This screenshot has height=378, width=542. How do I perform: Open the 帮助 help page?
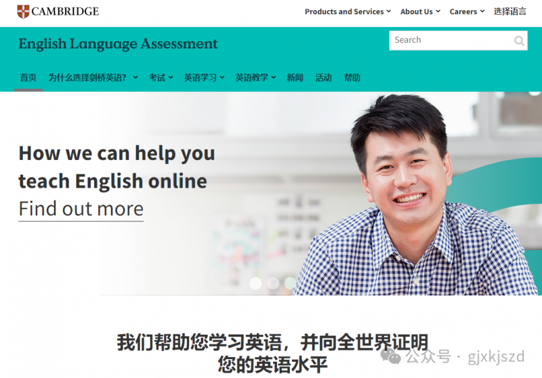(352, 77)
